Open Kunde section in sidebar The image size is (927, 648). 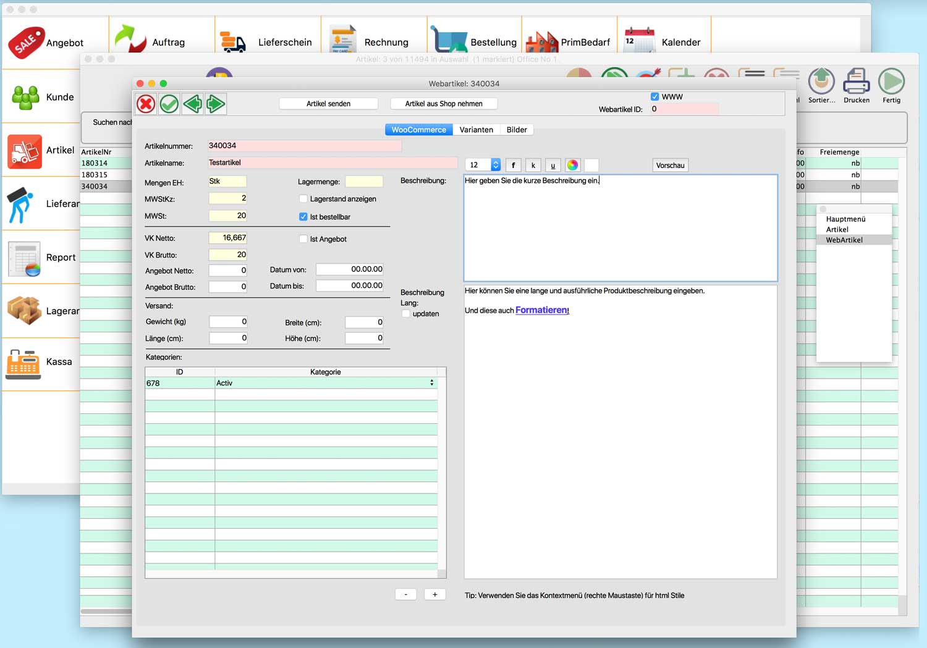tap(43, 97)
